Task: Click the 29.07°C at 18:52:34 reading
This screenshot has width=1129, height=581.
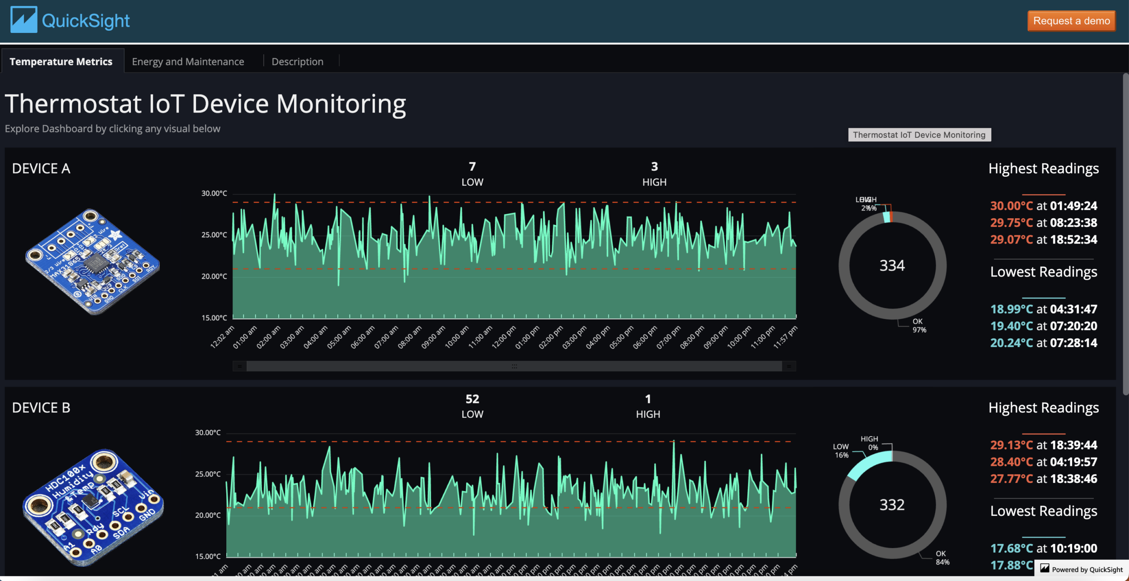Action: [1044, 239]
